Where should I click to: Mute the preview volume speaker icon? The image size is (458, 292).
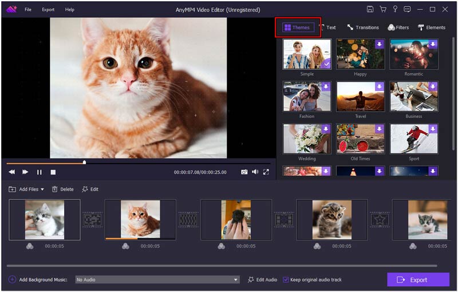[x=255, y=172]
